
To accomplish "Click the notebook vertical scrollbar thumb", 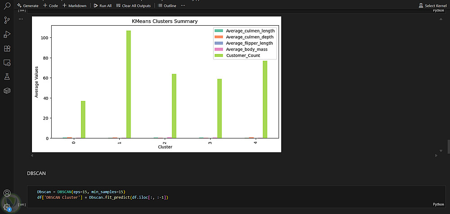I will pyautogui.click(x=448, y=147).
